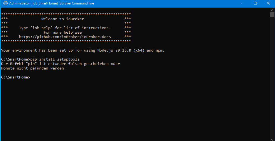Click the 'konnte nicht gefunden werden.' line

(x=34, y=68)
